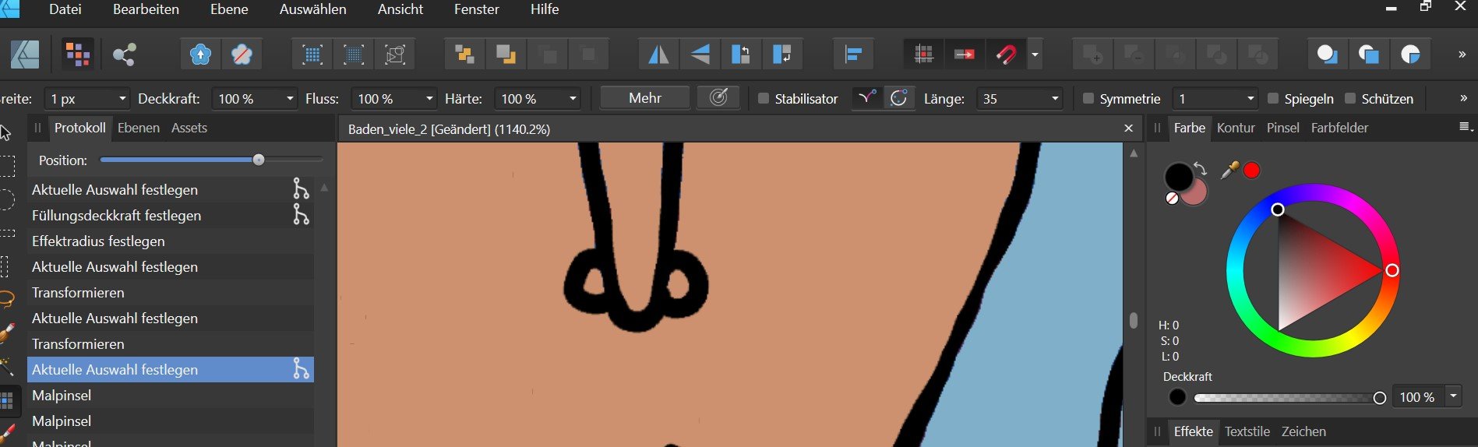Toggle the force pressure brush icon
1478x447 pixels.
(x=718, y=98)
